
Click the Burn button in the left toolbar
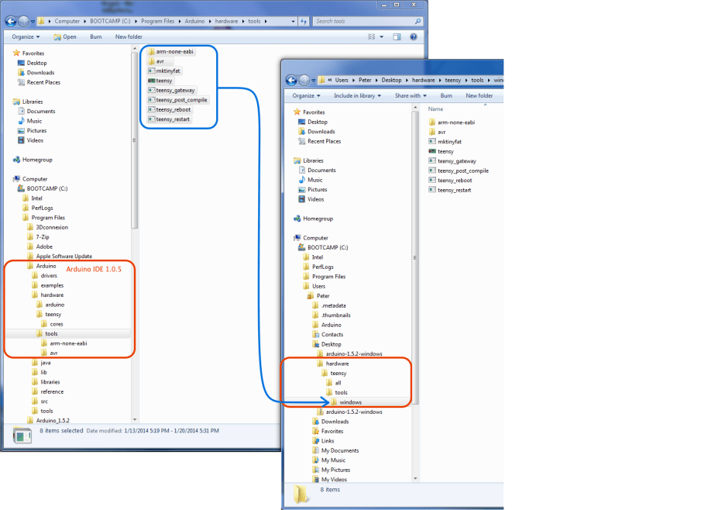pyautogui.click(x=95, y=36)
